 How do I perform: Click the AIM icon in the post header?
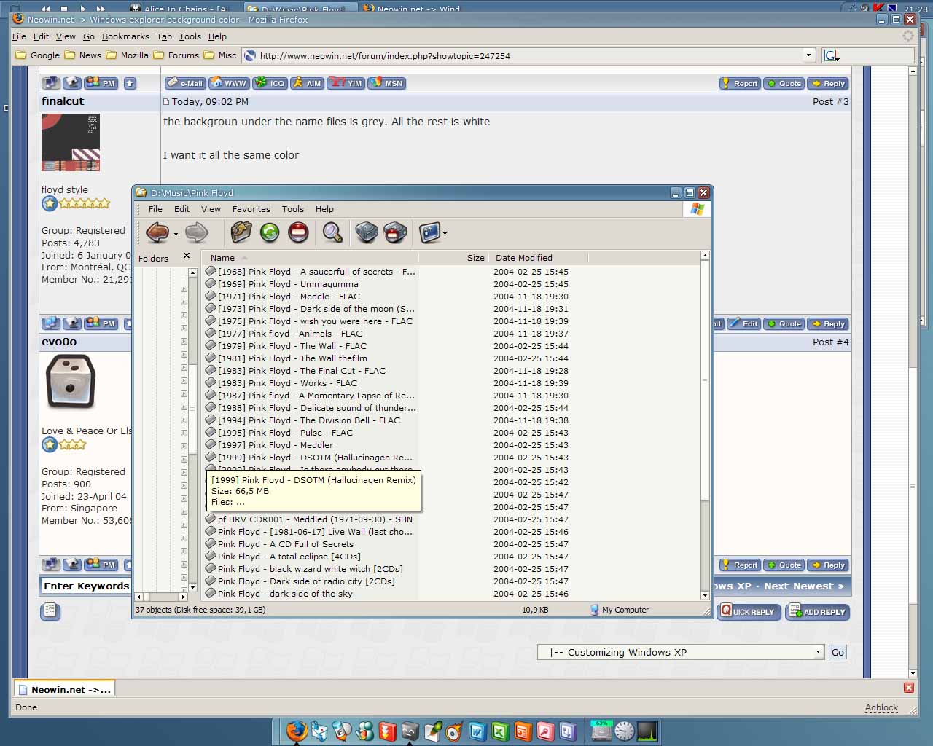pyautogui.click(x=307, y=83)
